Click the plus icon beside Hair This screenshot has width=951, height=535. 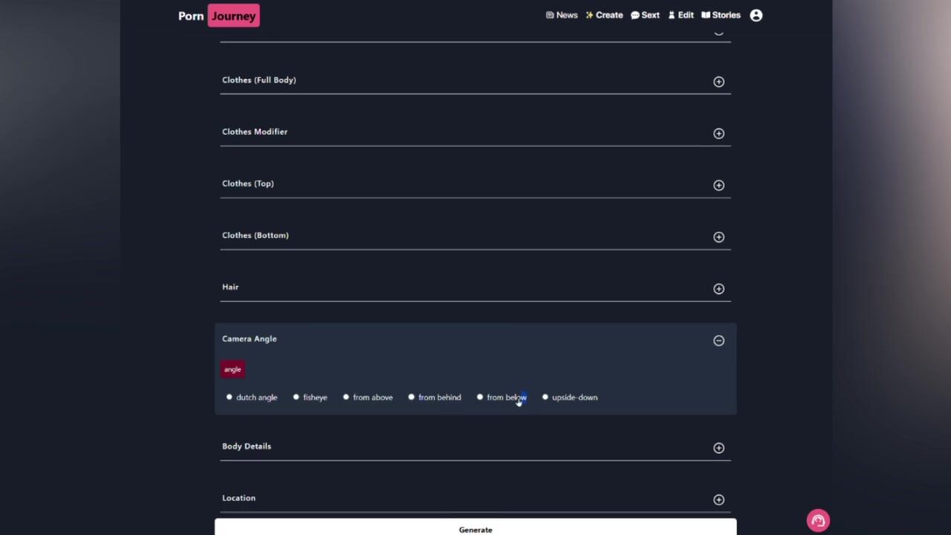coord(718,289)
